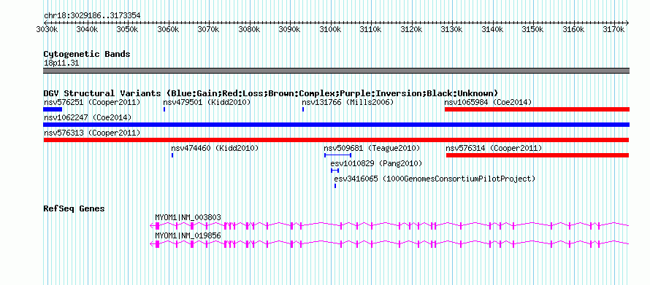Image resolution: width=650 pixels, height=285 pixels.
Task: Click the nsv479501 (Kidd2010) variant label
Action: [207, 102]
